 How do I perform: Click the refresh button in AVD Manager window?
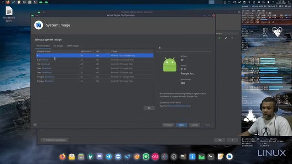click(x=219, y=140)
